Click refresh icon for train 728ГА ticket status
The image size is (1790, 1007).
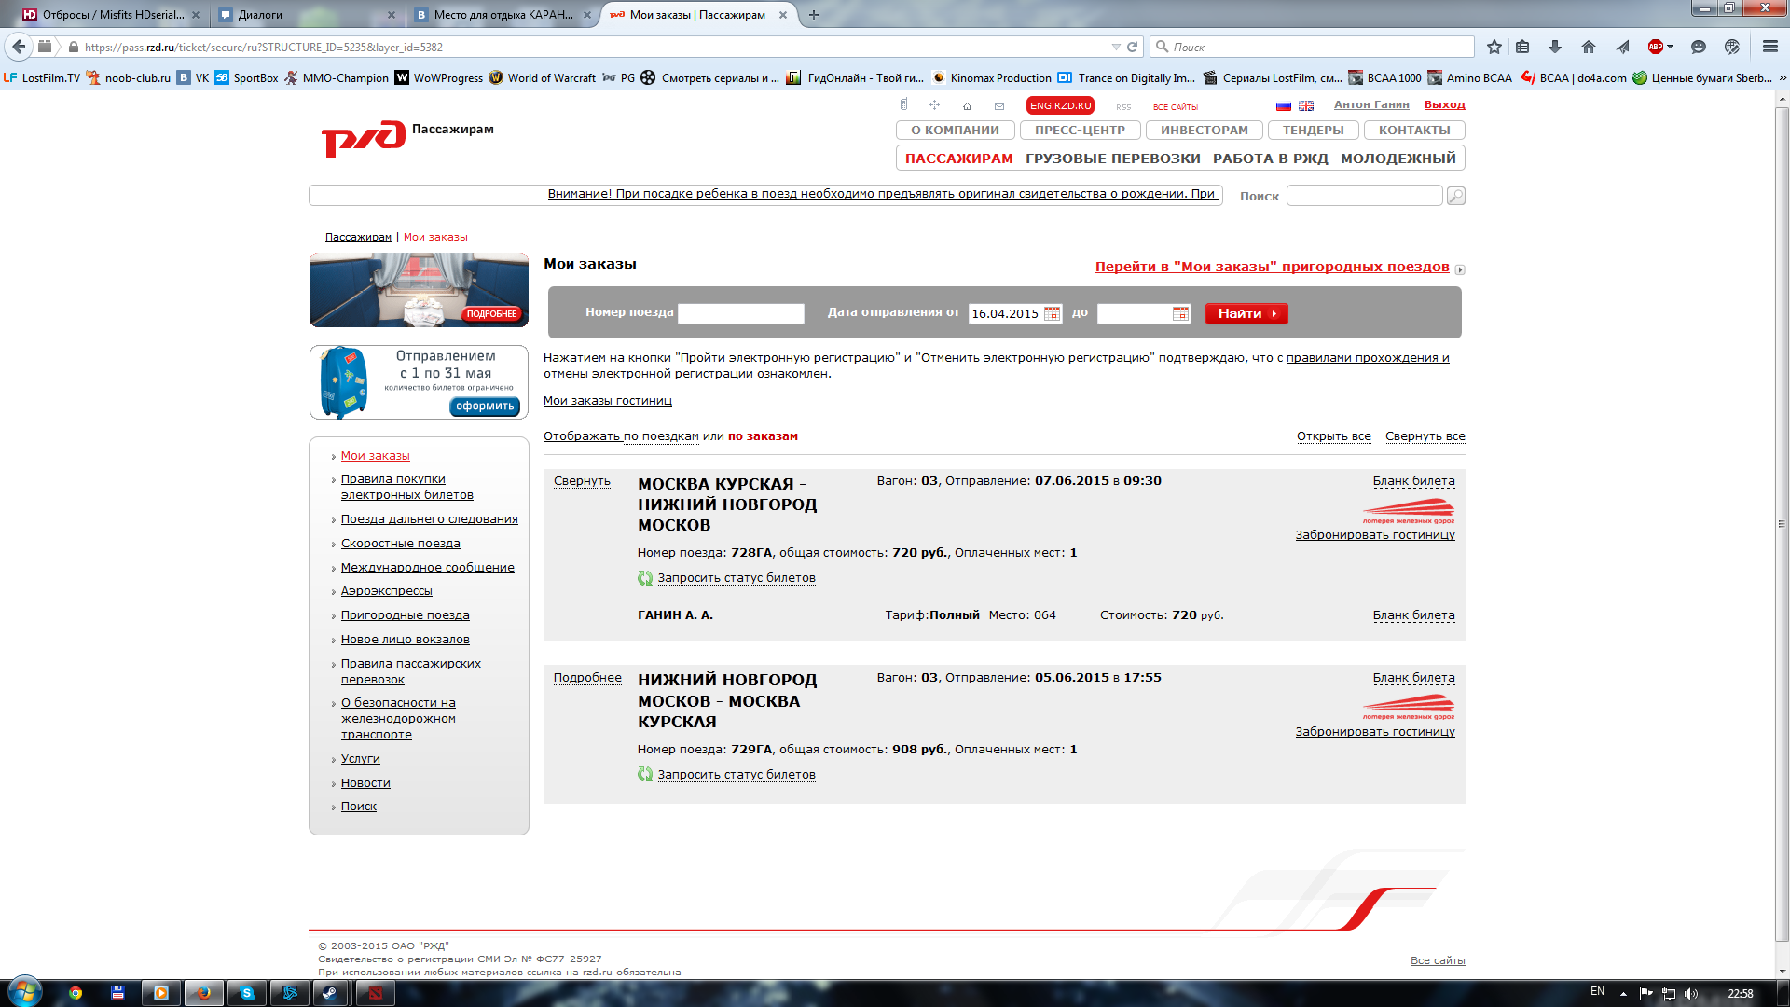(645, 578)
